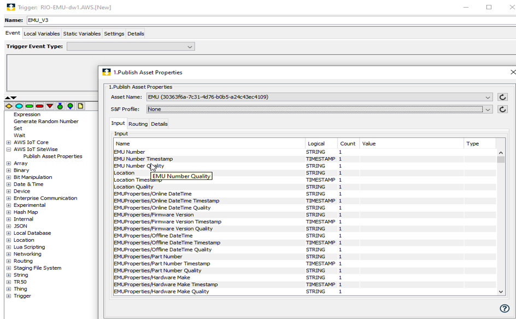Click the Input table vertical scrollbar thumb
The image size is (516, 319).
point(501,160)
